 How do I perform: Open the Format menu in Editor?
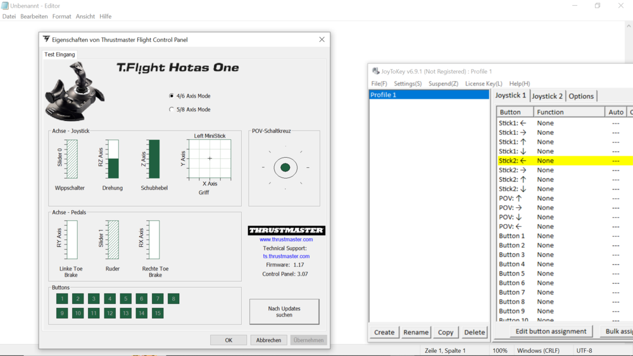61,16
